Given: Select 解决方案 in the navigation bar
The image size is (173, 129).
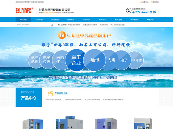Looking at the screenshot, I should (118, 19).
